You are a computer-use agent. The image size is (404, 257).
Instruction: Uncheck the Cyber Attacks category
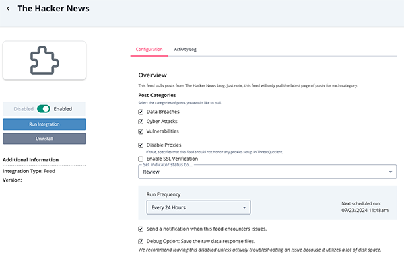click(x=141, y=122)
